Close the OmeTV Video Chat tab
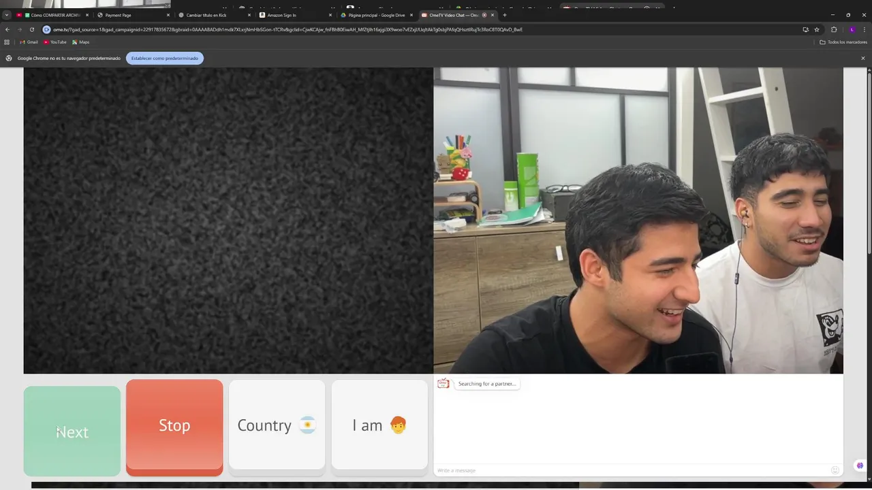The image size is (872, 490). 493,15
